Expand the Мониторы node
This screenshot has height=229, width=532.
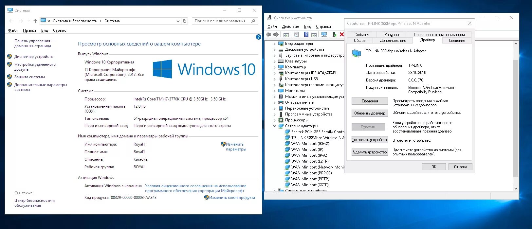click(x=274, y=91)
